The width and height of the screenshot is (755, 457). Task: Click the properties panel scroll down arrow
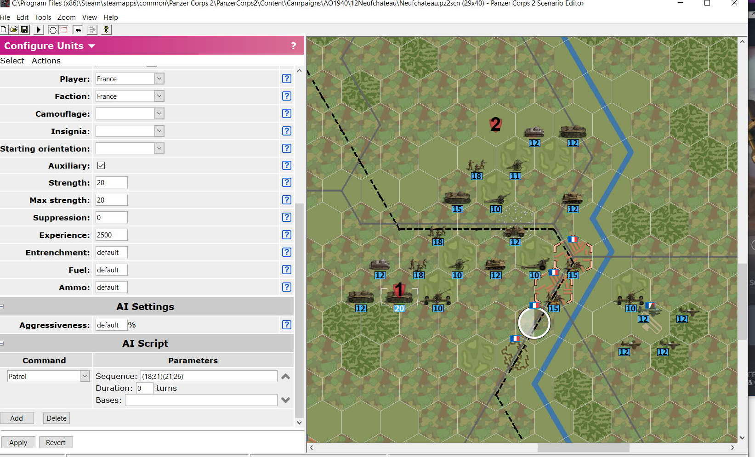click(x=299, y=423)
